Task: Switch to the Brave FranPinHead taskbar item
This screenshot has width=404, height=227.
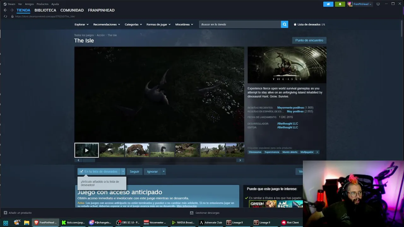Action: click(x=46, y=223)
